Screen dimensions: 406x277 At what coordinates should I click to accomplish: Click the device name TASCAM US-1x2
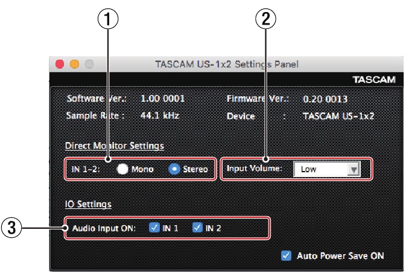point(338,116)
